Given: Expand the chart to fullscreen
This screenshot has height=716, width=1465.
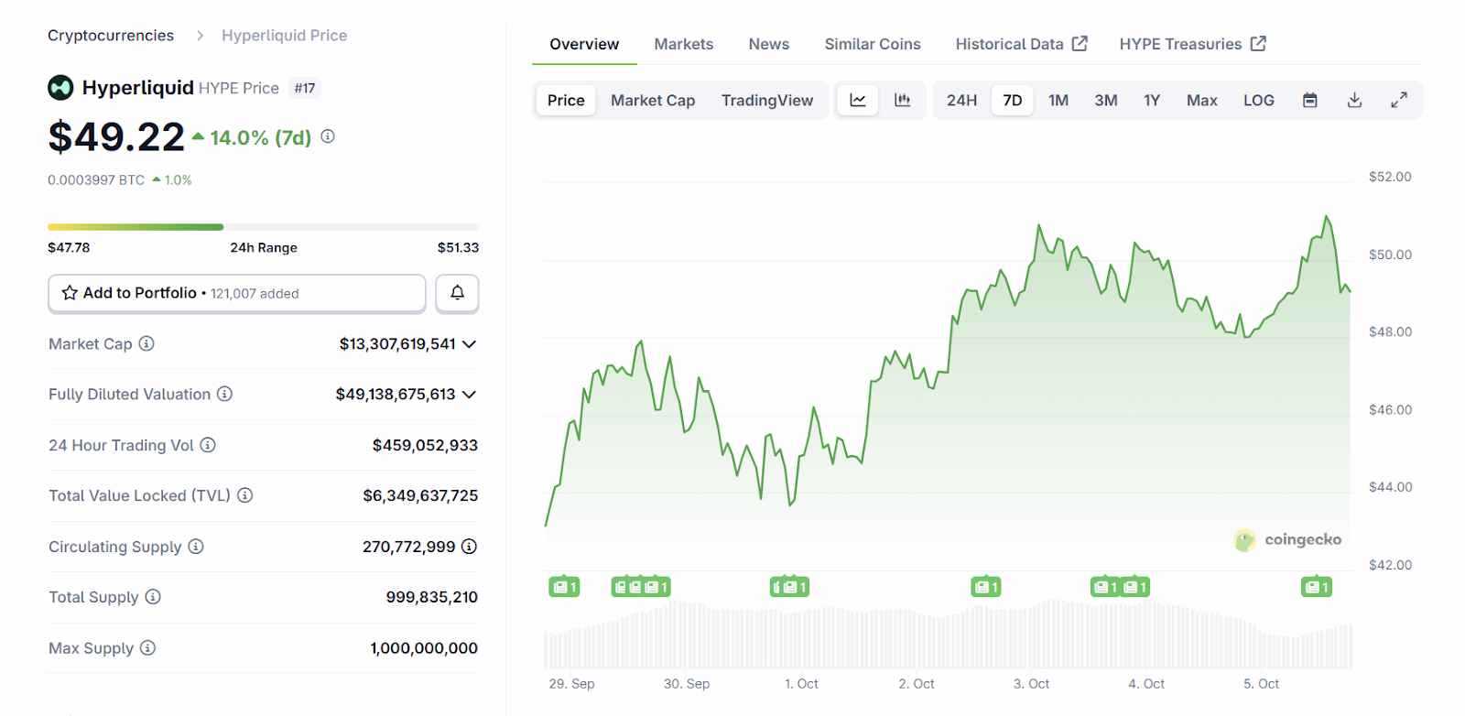Looking at the screenshot, I should pyautogui.click(x=1398, y=101).
